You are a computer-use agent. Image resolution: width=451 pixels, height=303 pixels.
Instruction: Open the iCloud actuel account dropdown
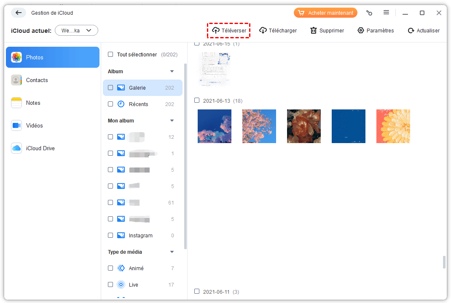coord(76,30)
